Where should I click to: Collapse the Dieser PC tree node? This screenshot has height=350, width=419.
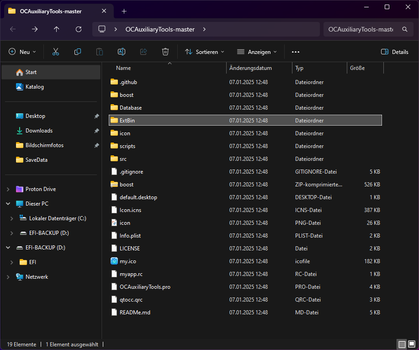(9, 204)
